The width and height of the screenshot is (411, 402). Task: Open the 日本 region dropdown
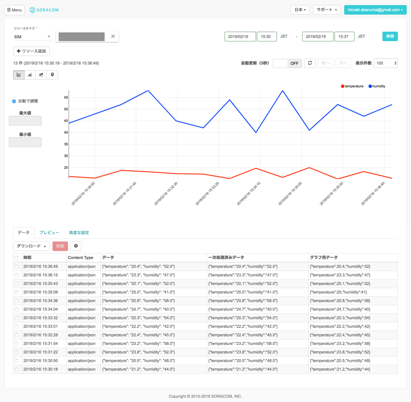tap(300, 10)
